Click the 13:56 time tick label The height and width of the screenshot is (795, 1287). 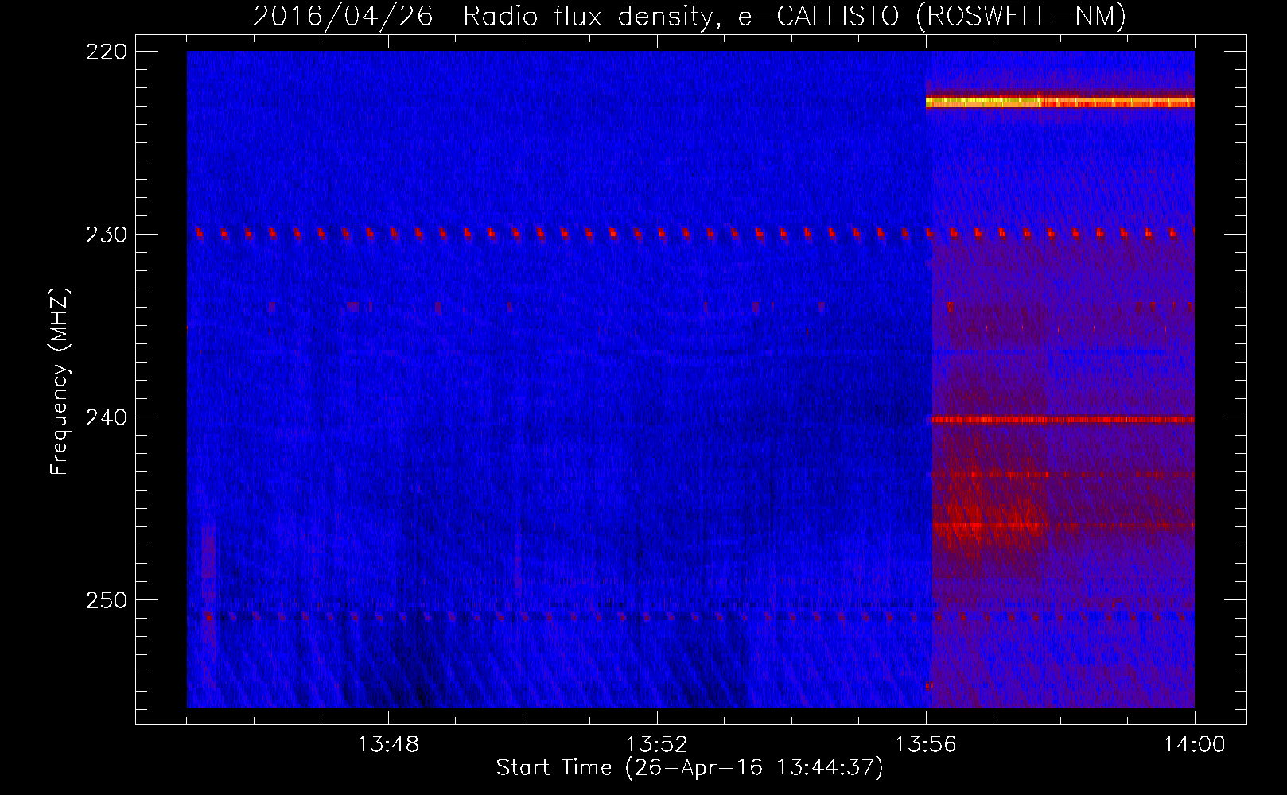[x=926, y=745]
